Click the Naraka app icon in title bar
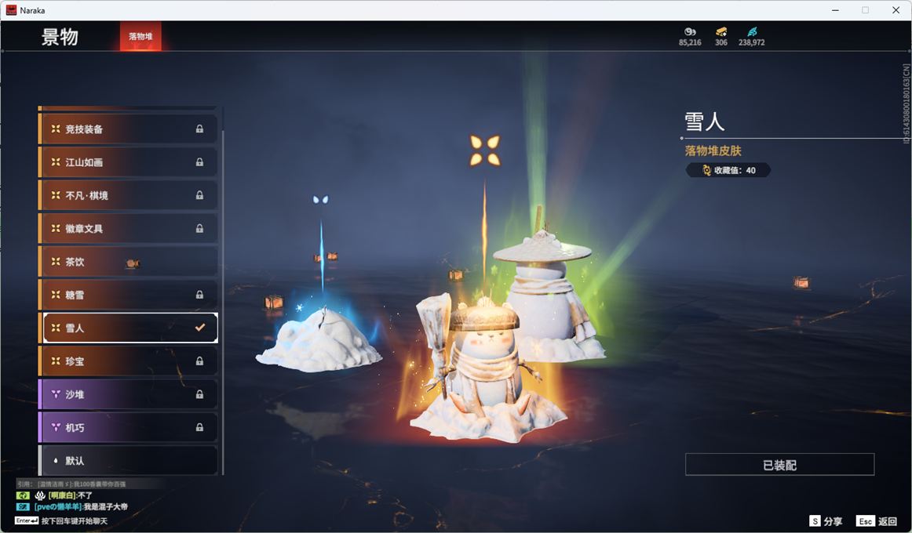Viewport: 912px width, 533px height. click(x=11, y=10)
